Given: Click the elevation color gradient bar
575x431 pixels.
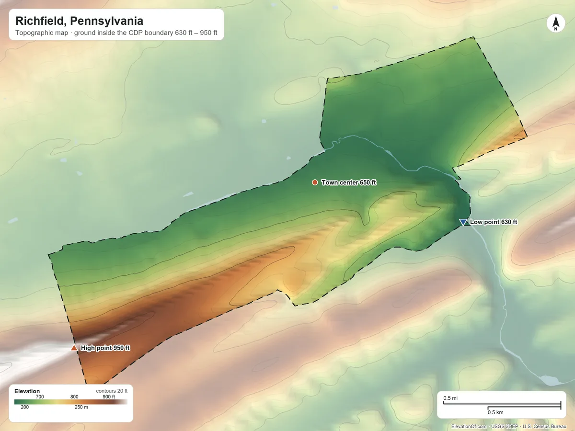Looking at the screenshot, I should coord(71,402).
